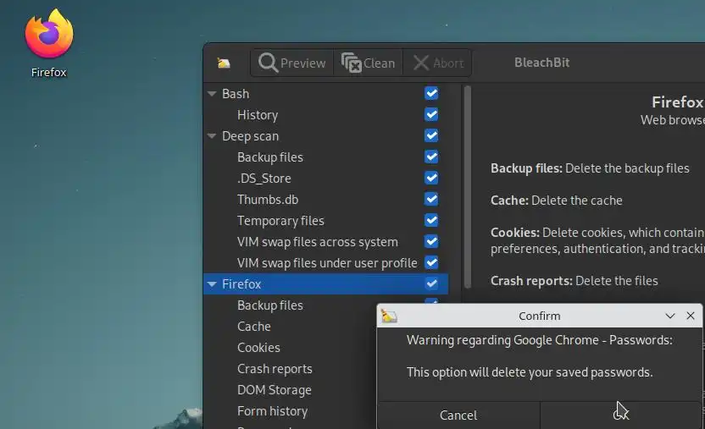
Task: Click the Clean toolbar button
Action: coord(368,63)
